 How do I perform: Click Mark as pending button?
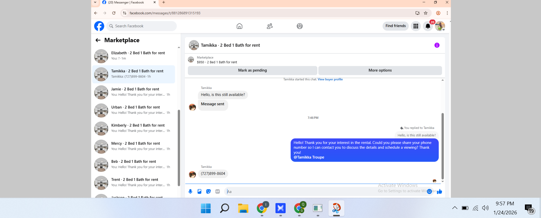pyautogui.click(x=252, y=70)
